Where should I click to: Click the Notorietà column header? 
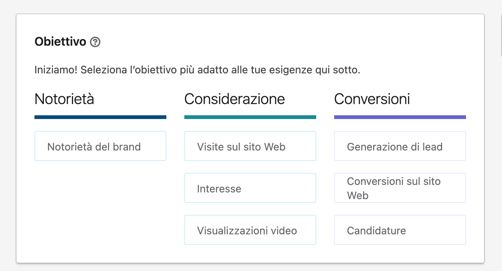tap(64, 98)
